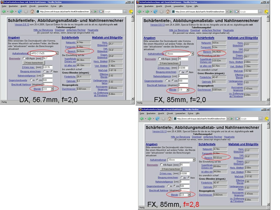Click smiley icon in FX f=2,0 window
This screenshot has height=210, width=280.
[x=266, y=12]
